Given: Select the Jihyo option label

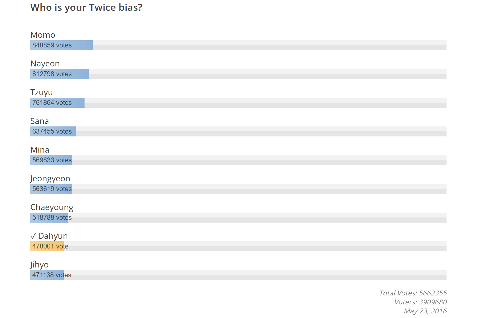Looking at the screenshot, I should [39, 265].
